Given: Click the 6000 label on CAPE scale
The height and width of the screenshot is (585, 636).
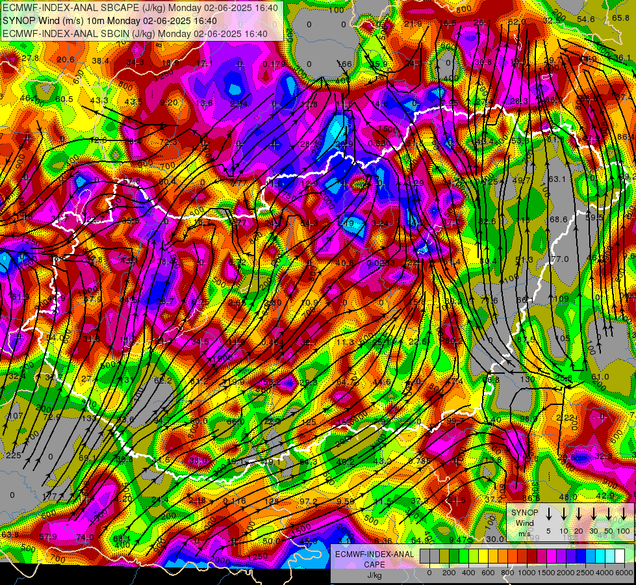Looking at the screenshot, I should 624,573.
